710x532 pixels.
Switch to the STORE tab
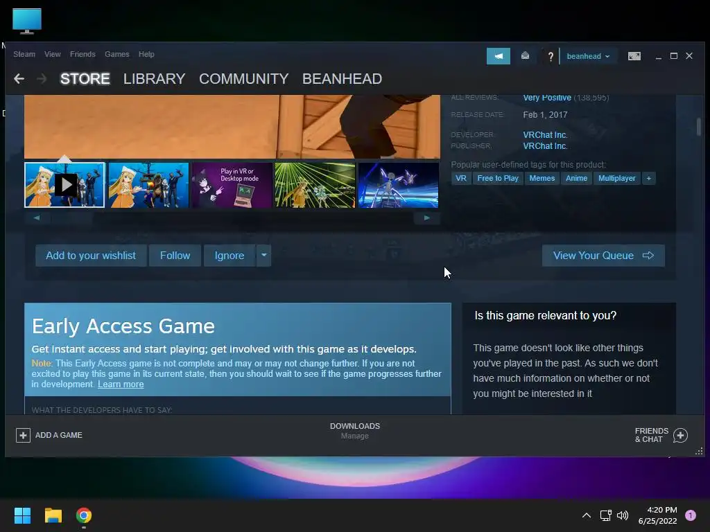(85, 79)
